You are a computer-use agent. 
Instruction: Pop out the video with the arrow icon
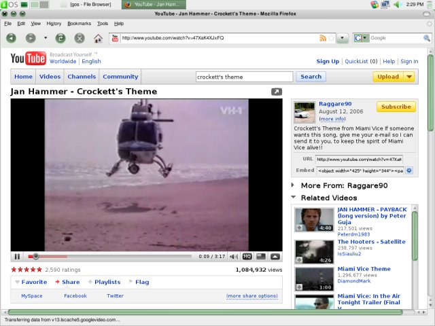(277, 92)
